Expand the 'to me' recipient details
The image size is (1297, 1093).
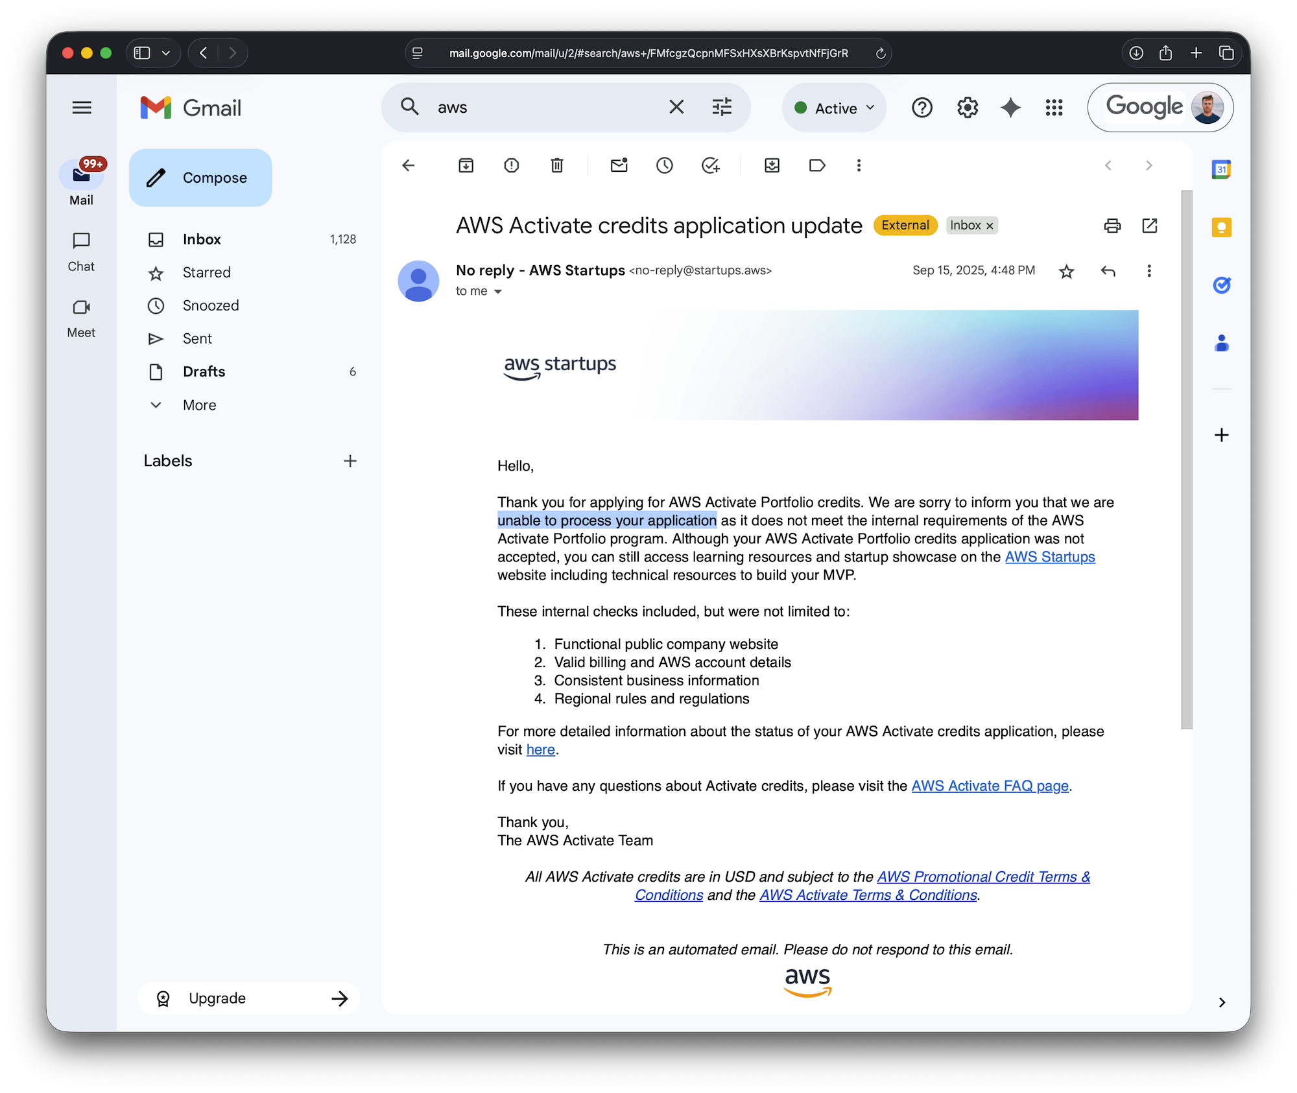[x=497, y=292]
